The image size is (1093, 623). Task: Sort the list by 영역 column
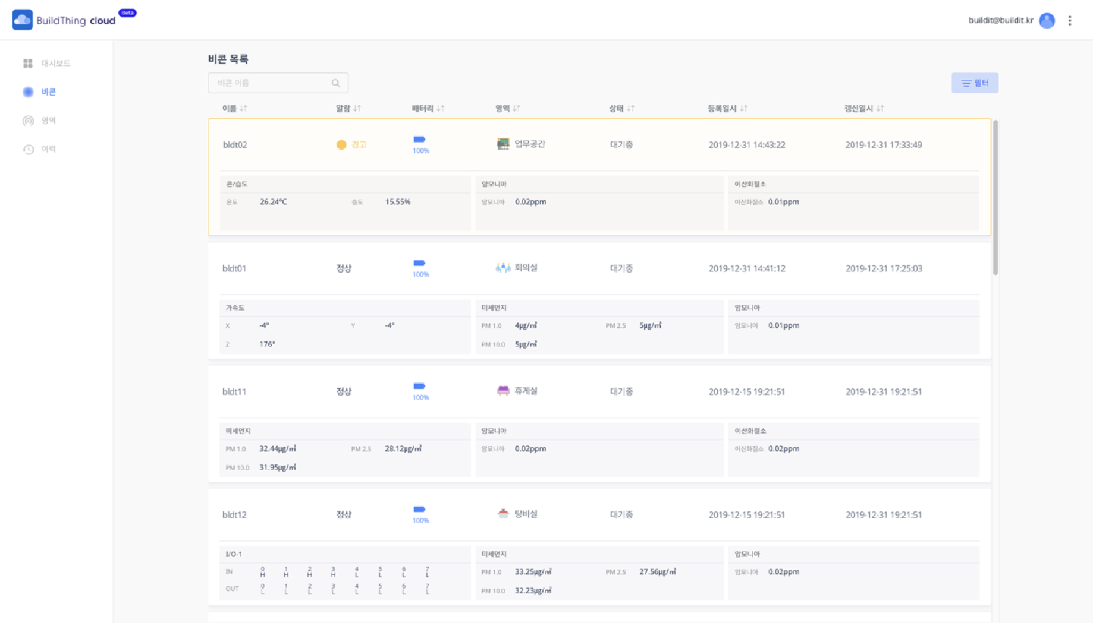click(508, 108)
